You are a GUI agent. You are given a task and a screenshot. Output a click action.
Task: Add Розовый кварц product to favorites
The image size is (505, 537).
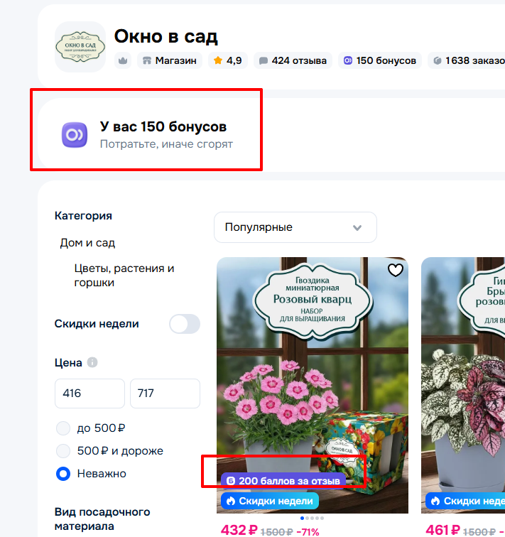395,270
